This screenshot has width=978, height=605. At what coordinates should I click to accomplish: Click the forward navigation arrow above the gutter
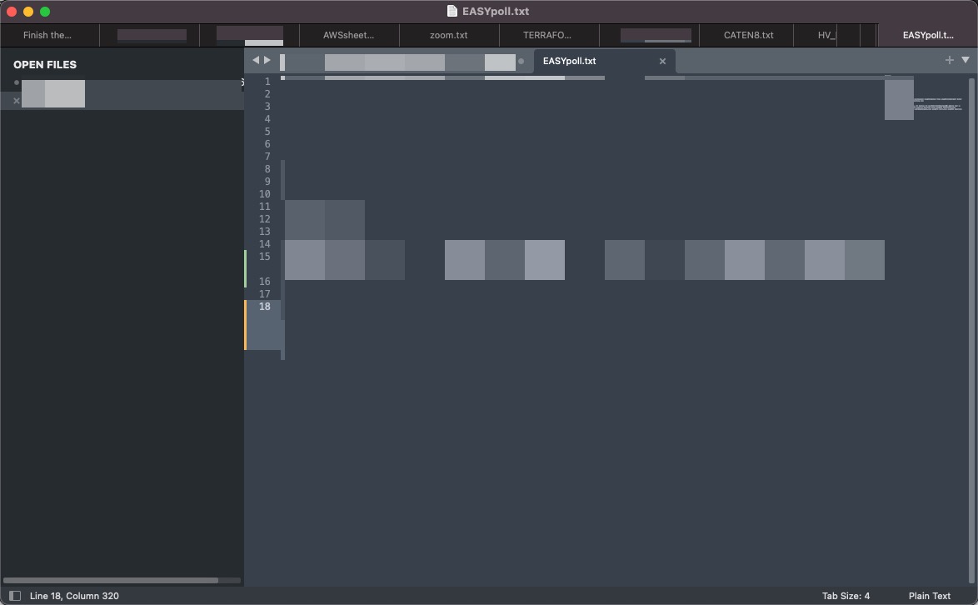pos(267,60)
